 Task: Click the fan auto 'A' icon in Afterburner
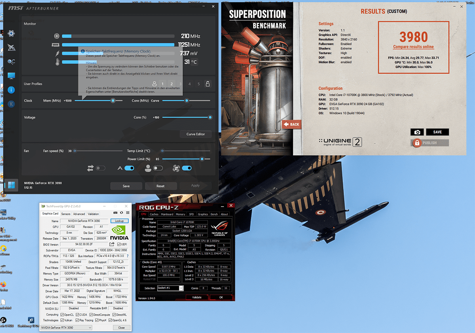pos(120,168)
